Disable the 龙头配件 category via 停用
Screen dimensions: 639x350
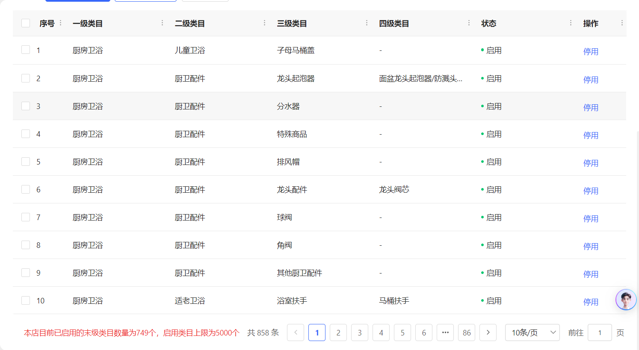click(x=591, y=191)
